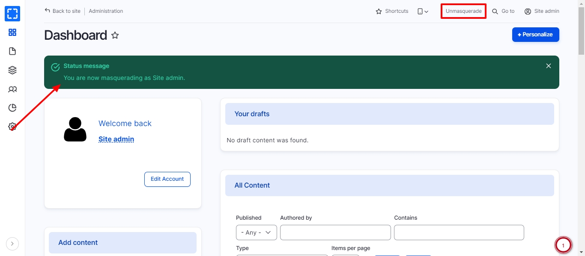Open the Shortcuts menu
Viewport: 585px width, 256px height.
point(392,12)
